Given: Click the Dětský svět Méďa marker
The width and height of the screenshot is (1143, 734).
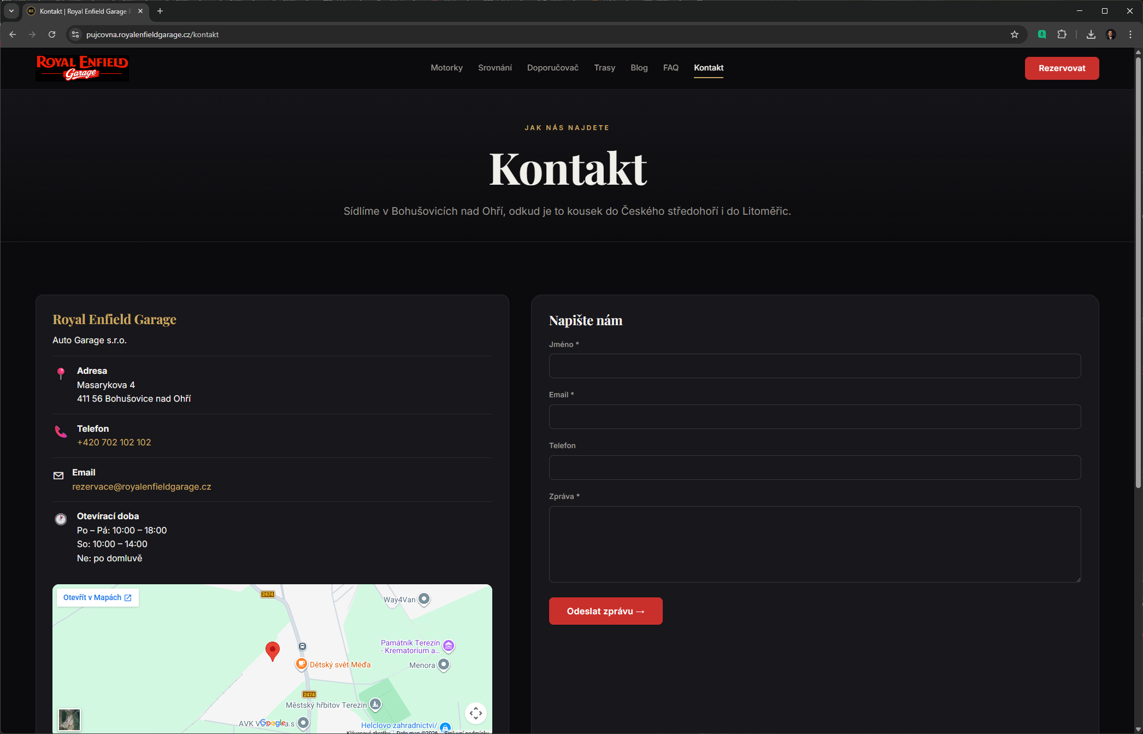Looking at the screenshot, I should pos(301,664).
